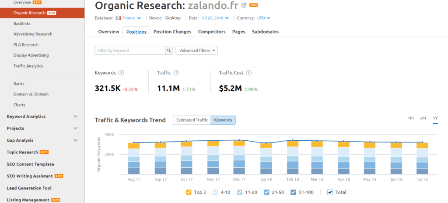Viewport: 448px width, 203px height.
Task: Toggle the Total legend checkbox
Action: (x=330, y=192)
